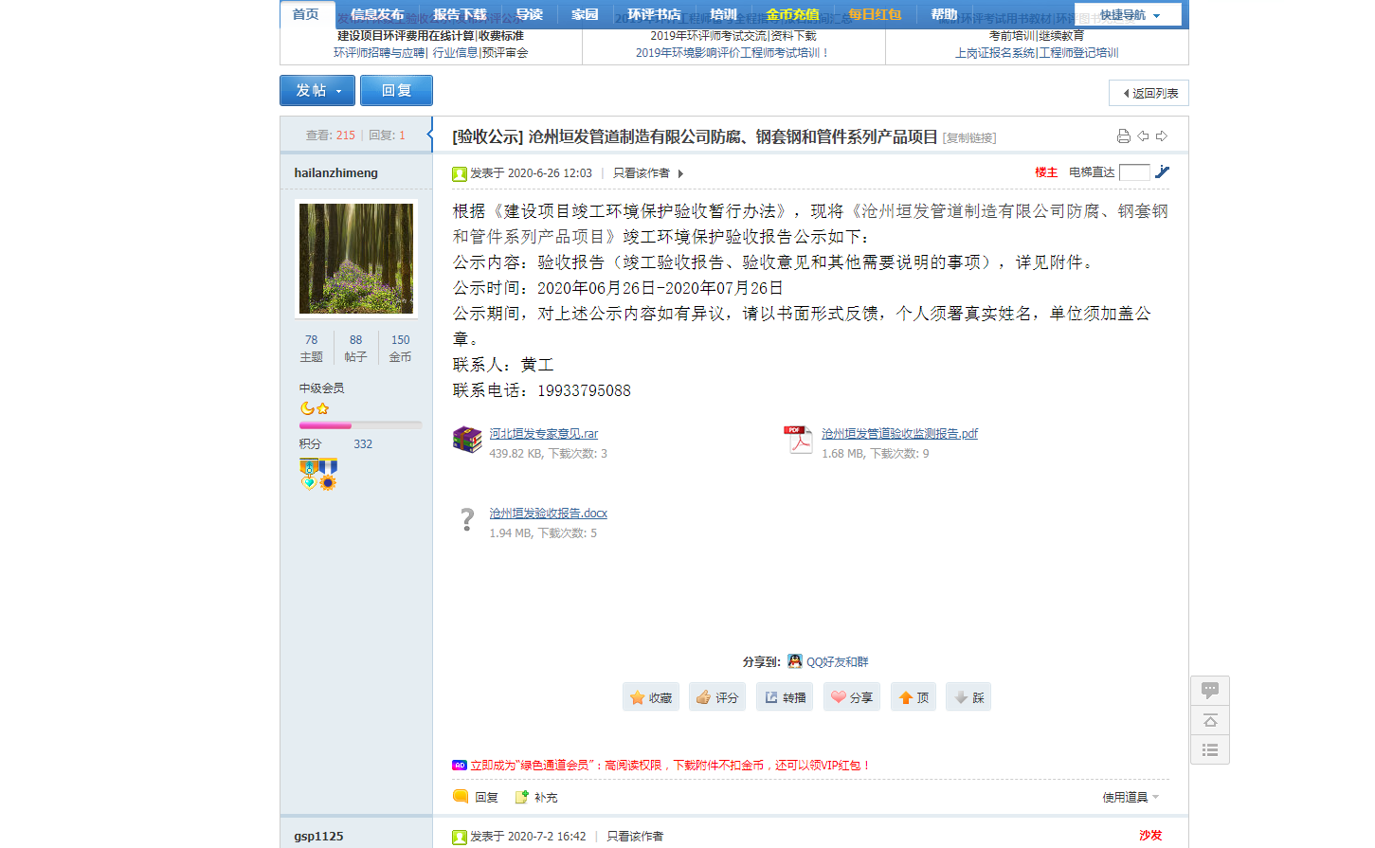Click the medal badges under user profile
Viewport: 1375px width, 848px height.
318,474
